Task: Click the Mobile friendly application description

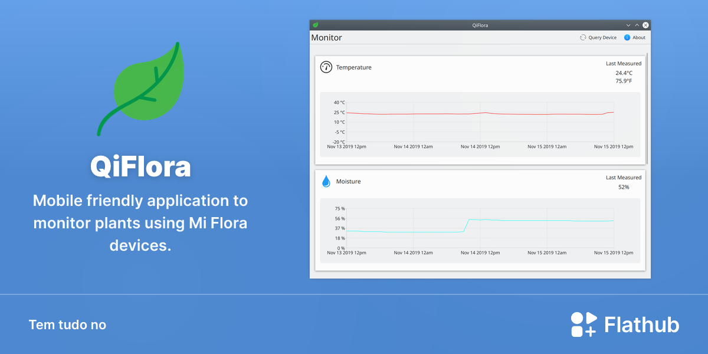Action: click(x=140, y=224)
